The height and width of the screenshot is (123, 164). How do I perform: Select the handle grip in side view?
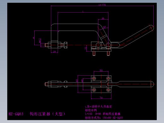click(x=137, y=36)
